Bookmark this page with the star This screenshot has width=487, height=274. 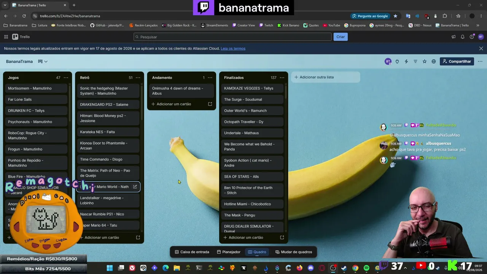[x=395, y=16]
